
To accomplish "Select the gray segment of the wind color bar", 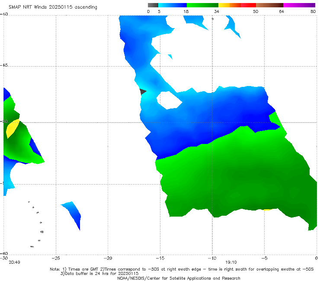I will [x=153, y=5].
